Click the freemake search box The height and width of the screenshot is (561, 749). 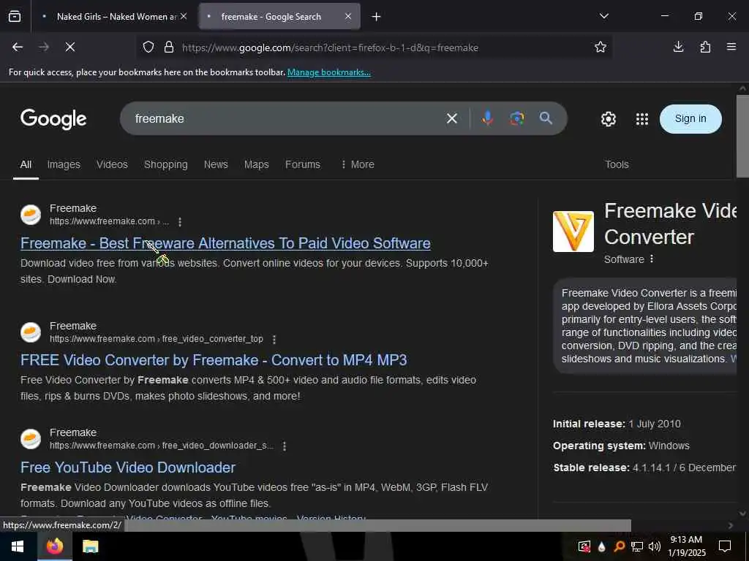click(x=287, y=118)
